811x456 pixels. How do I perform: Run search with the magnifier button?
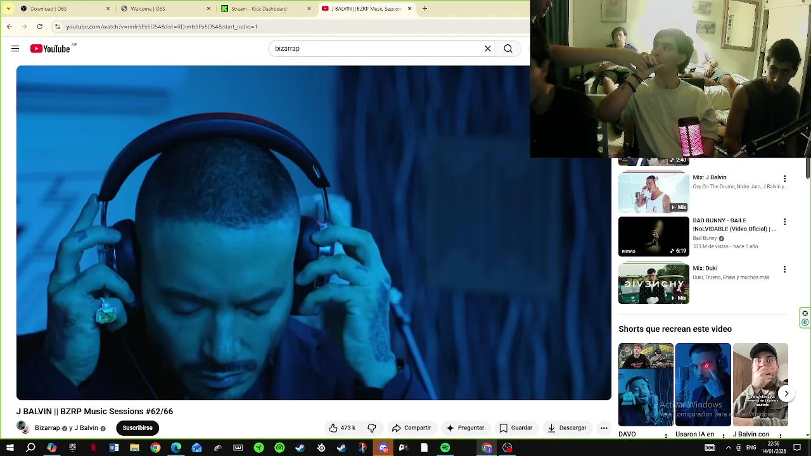[508, 49]
